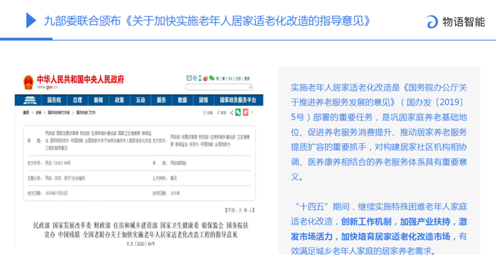Click the Tiananmen gate home icon

(x=29, y=100)
